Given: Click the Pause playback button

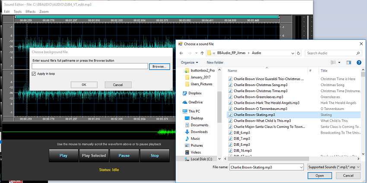Looking at the screenshot, I should pos(124,156).
